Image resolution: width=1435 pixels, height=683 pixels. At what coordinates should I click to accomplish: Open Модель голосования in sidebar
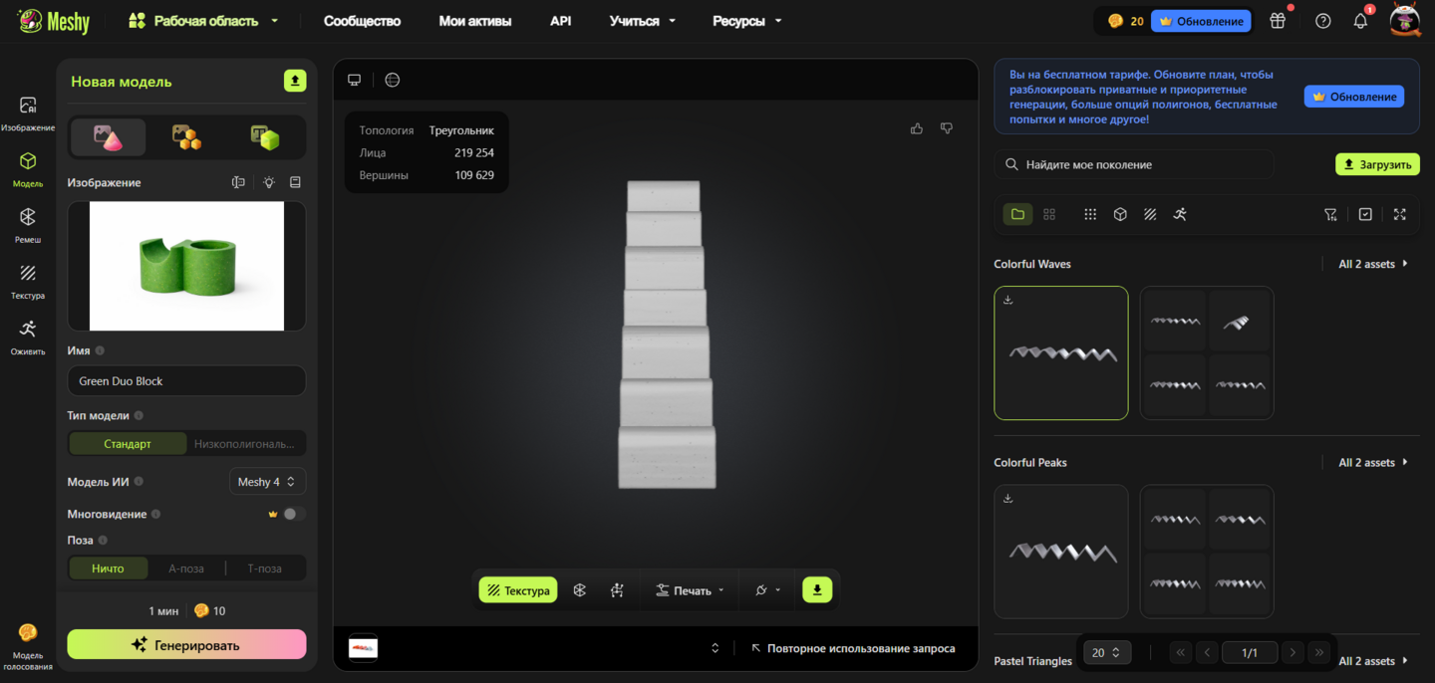click(28, 647)
